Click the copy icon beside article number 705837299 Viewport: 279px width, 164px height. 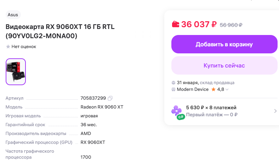point(110,98)
